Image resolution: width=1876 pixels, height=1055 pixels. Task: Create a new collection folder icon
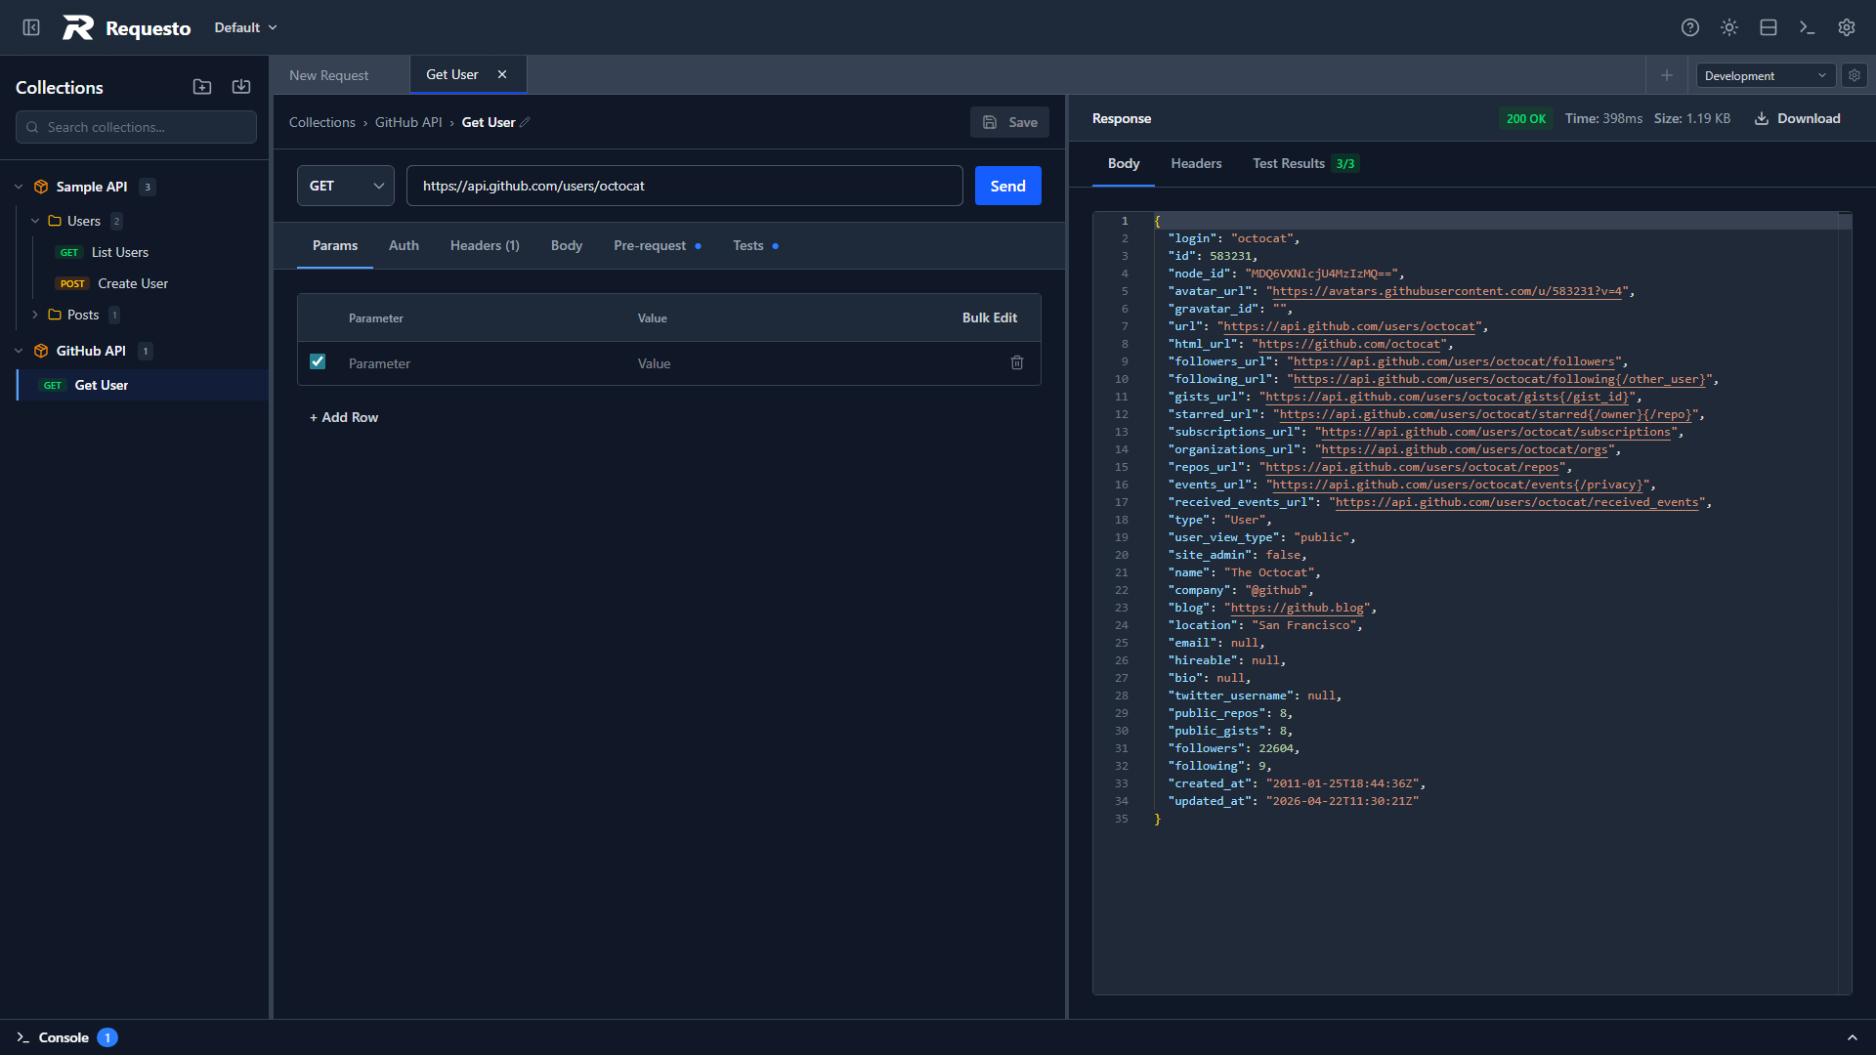point(202,87)
